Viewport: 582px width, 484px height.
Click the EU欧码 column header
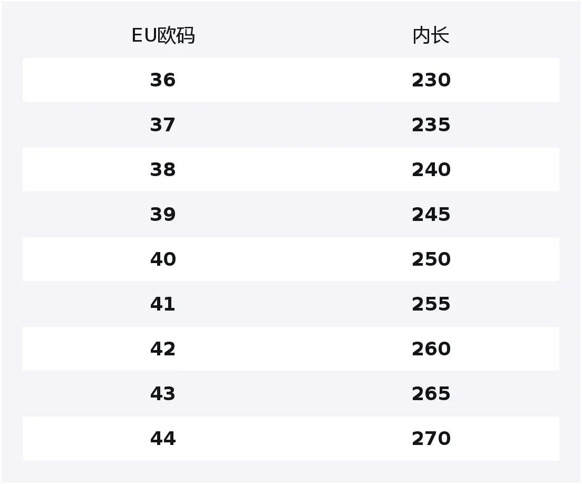[x=163, y=36]
